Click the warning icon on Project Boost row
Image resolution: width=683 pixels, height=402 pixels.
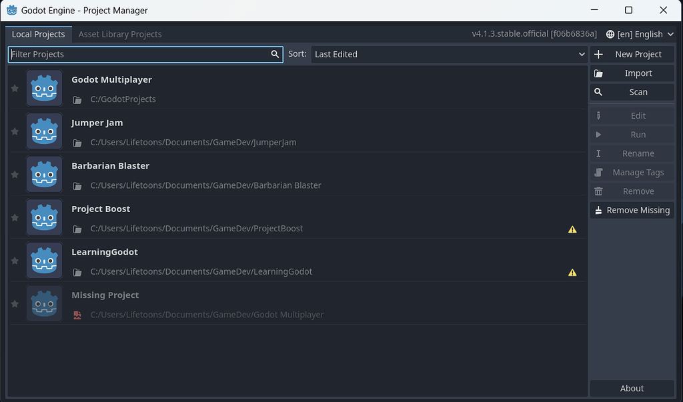pyautogui.click(x=572, y=229)
